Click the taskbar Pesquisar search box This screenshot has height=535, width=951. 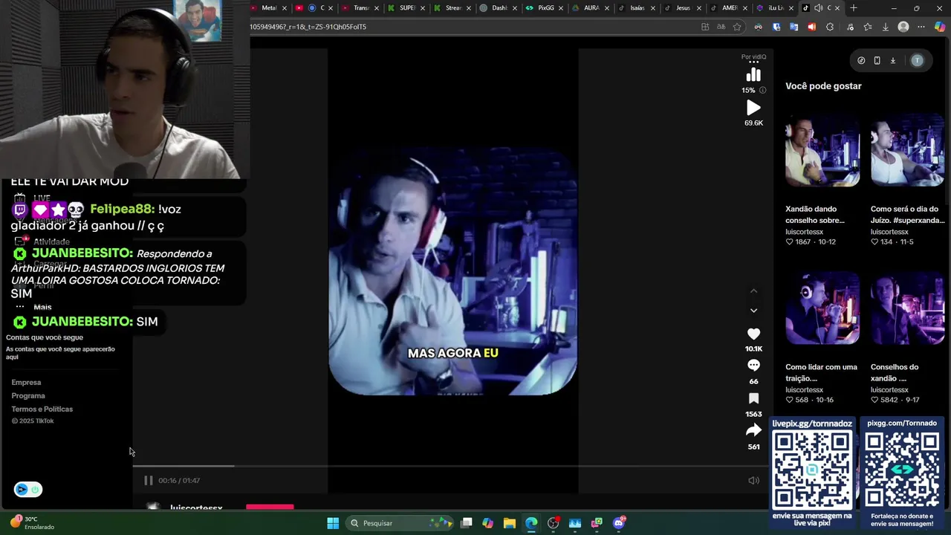[x=401, y=523]
